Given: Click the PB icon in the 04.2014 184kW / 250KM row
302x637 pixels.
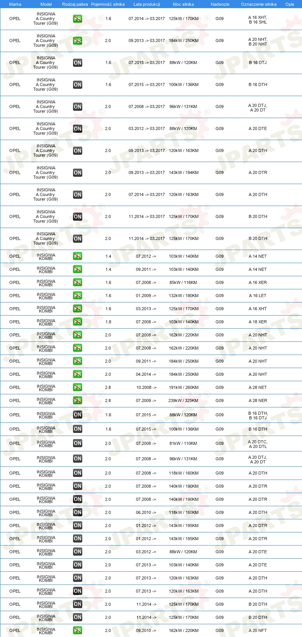Looking at the screenshot, I should point(78,374).
